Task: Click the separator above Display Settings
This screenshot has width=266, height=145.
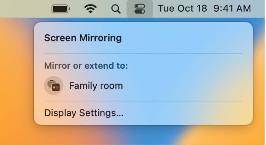Action: (x=143, y=101)
